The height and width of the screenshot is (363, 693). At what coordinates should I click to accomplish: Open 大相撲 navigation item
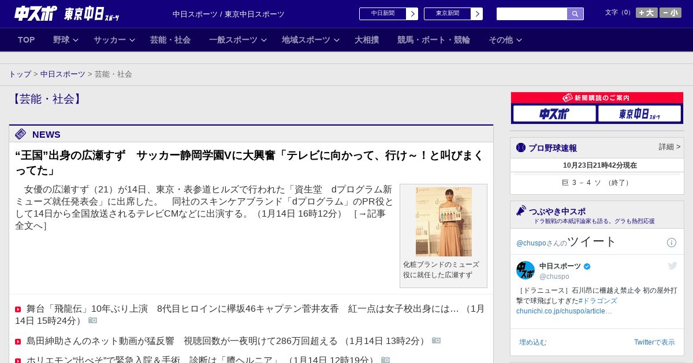pyautogui.click(x=367, y=40)
